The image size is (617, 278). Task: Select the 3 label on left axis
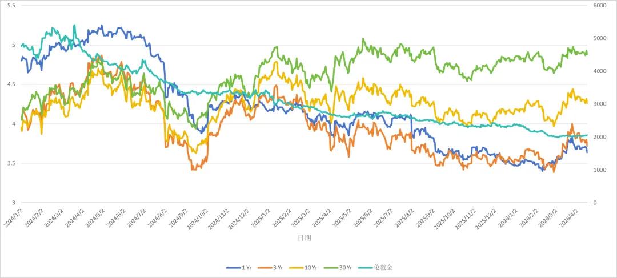point(13,203)
